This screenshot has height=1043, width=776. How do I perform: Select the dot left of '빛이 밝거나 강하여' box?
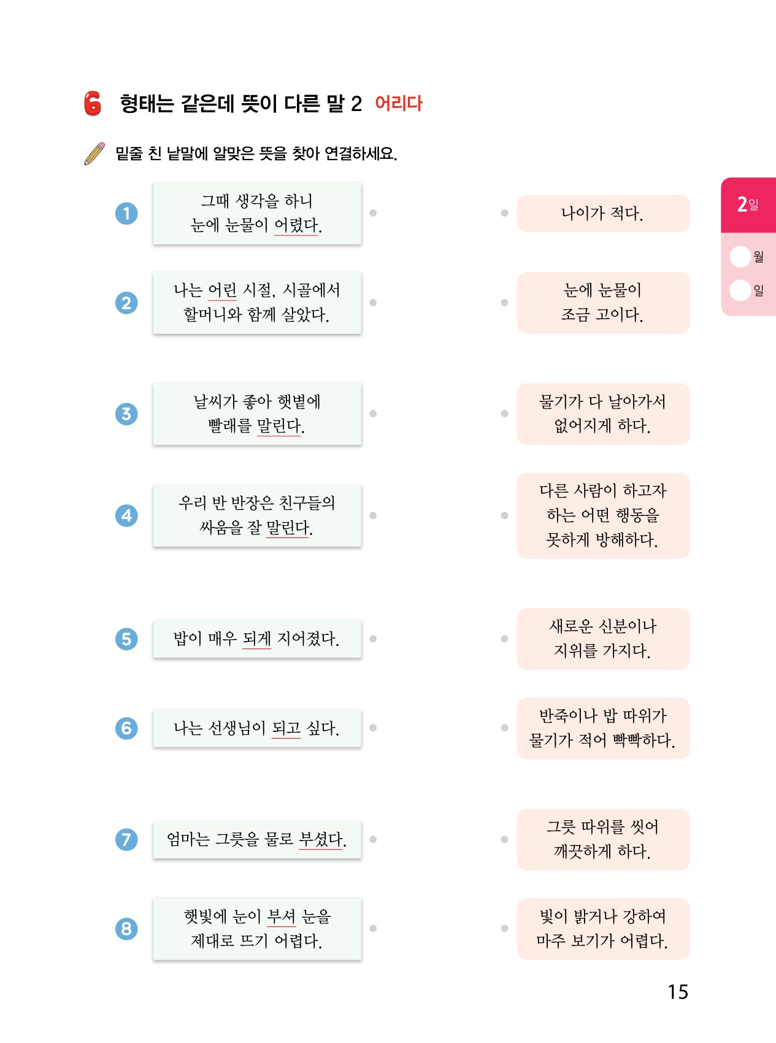pyautogui.click(x=504, y=928)
